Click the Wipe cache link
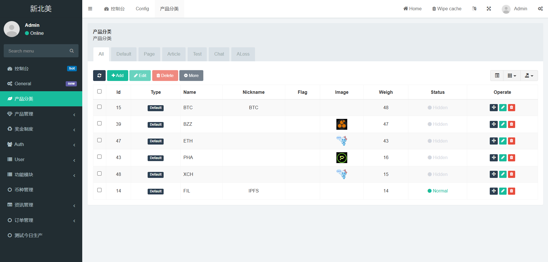 [x=447, y=9]
